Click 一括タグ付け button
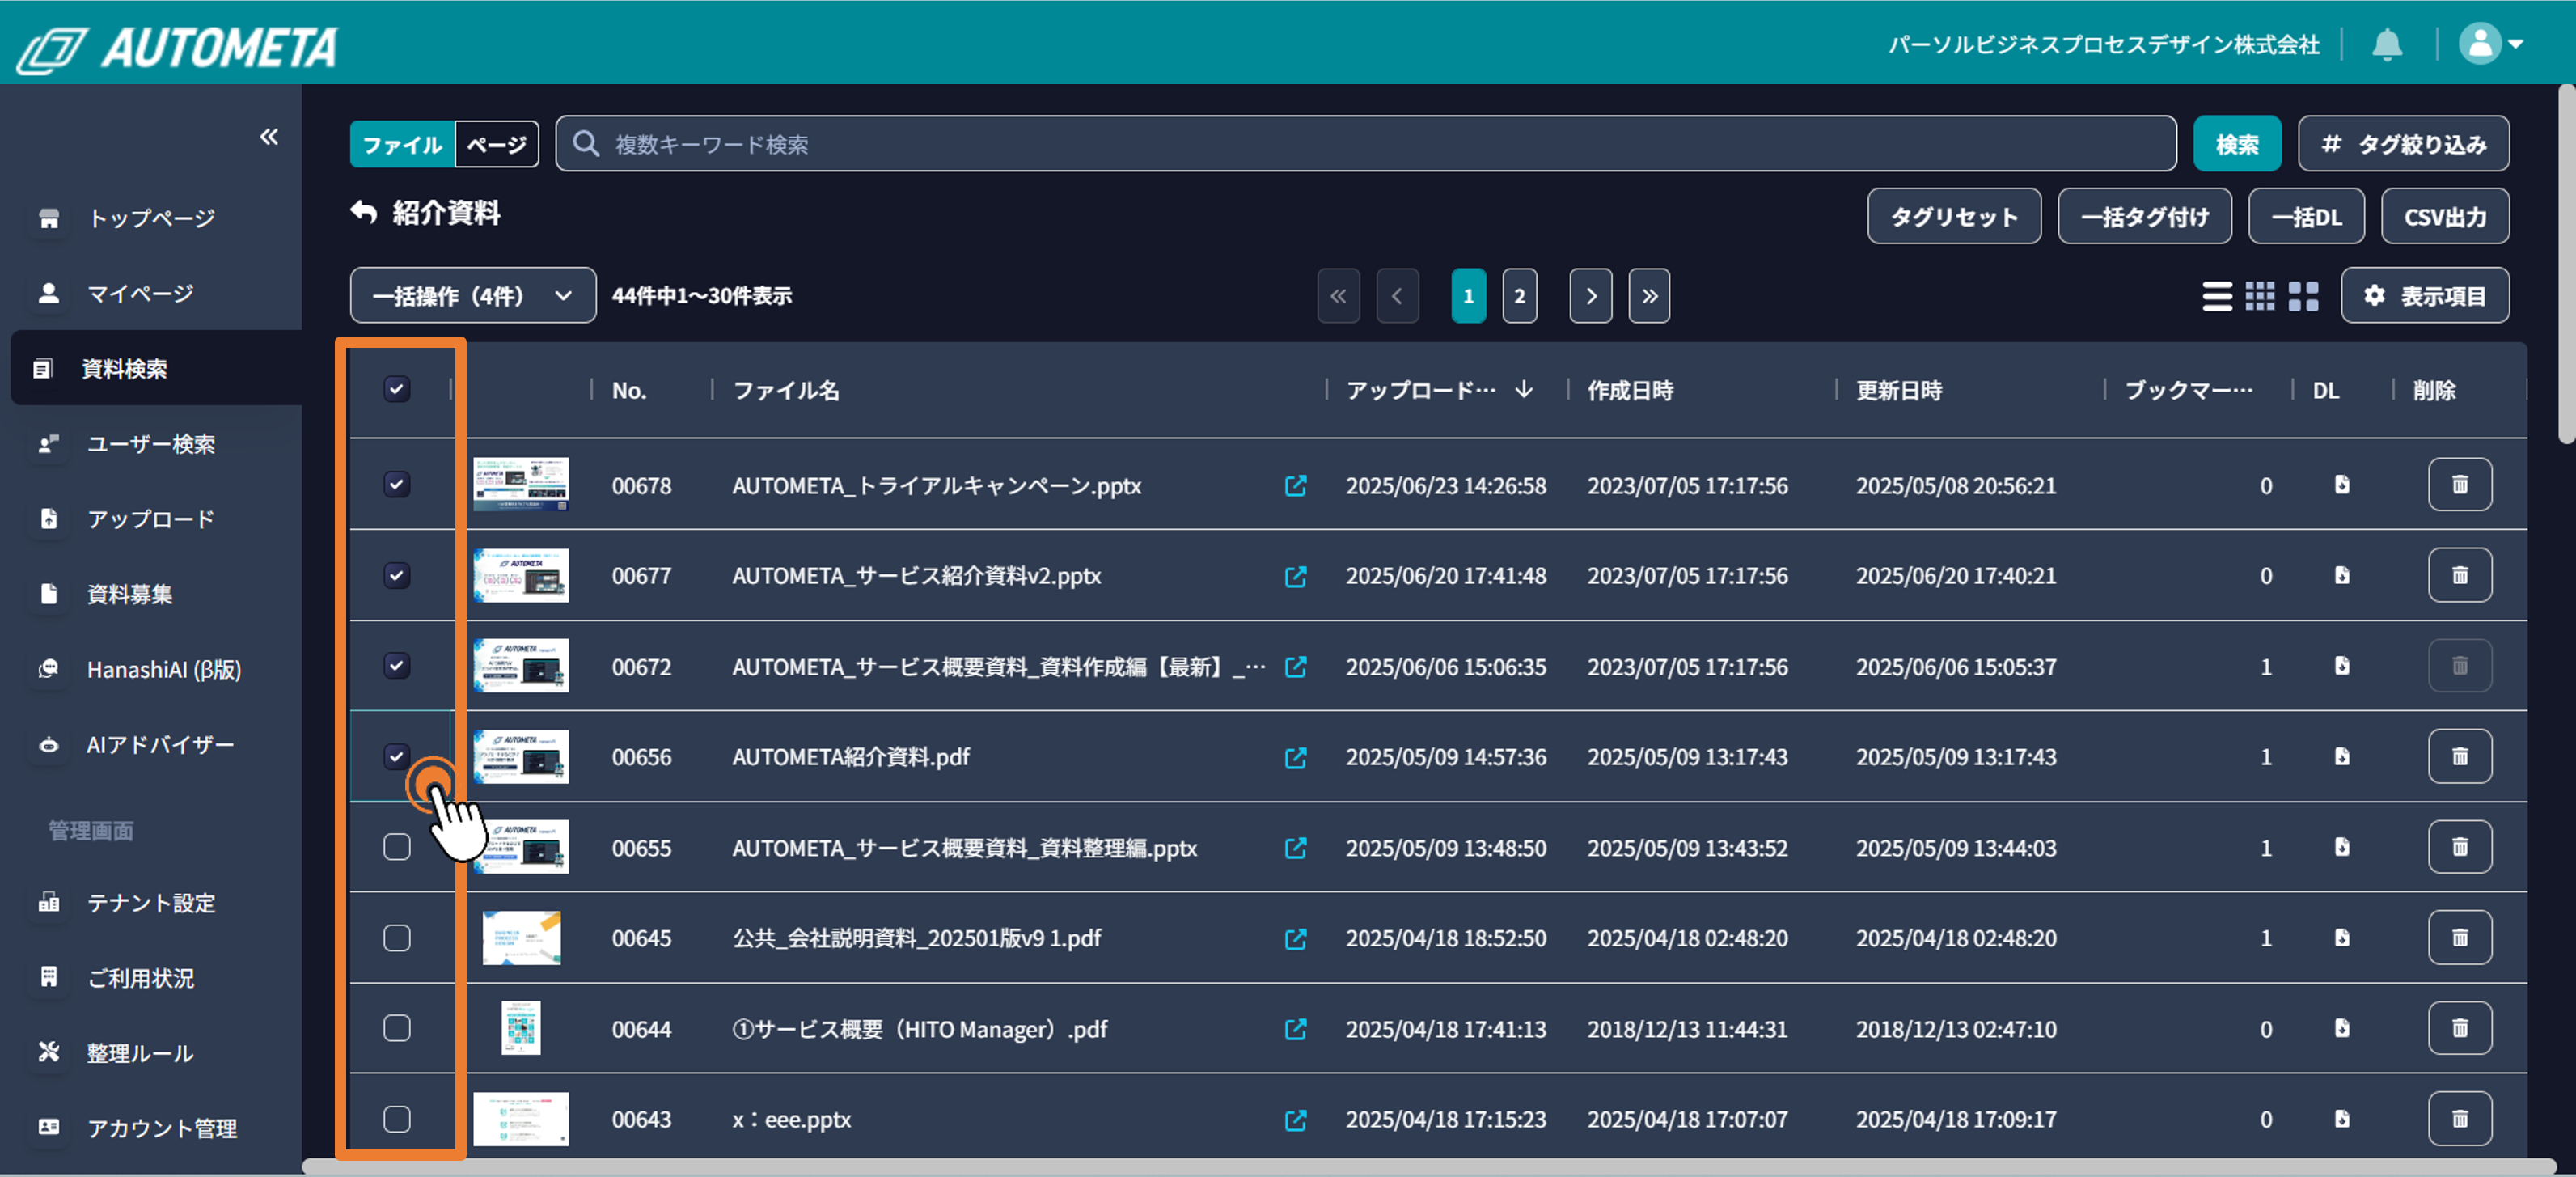 tap(2144, 216)
